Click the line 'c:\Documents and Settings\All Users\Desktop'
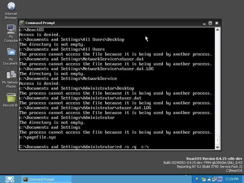Viewport: 244px width, 183px height. 72,39
